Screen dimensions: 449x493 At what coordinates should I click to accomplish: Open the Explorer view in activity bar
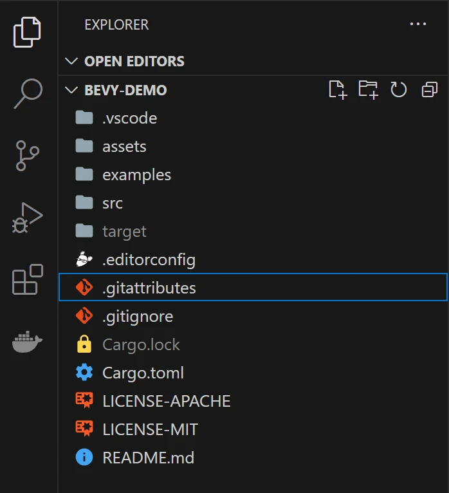(28, 32)
